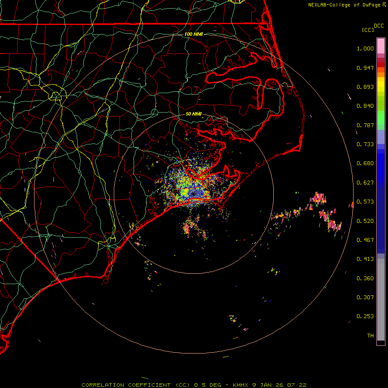Click the [CC] units label
This screenshot has width=388, height=388.
coord(368,30)
